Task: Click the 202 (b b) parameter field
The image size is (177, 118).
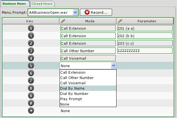Action: [145, 36]
